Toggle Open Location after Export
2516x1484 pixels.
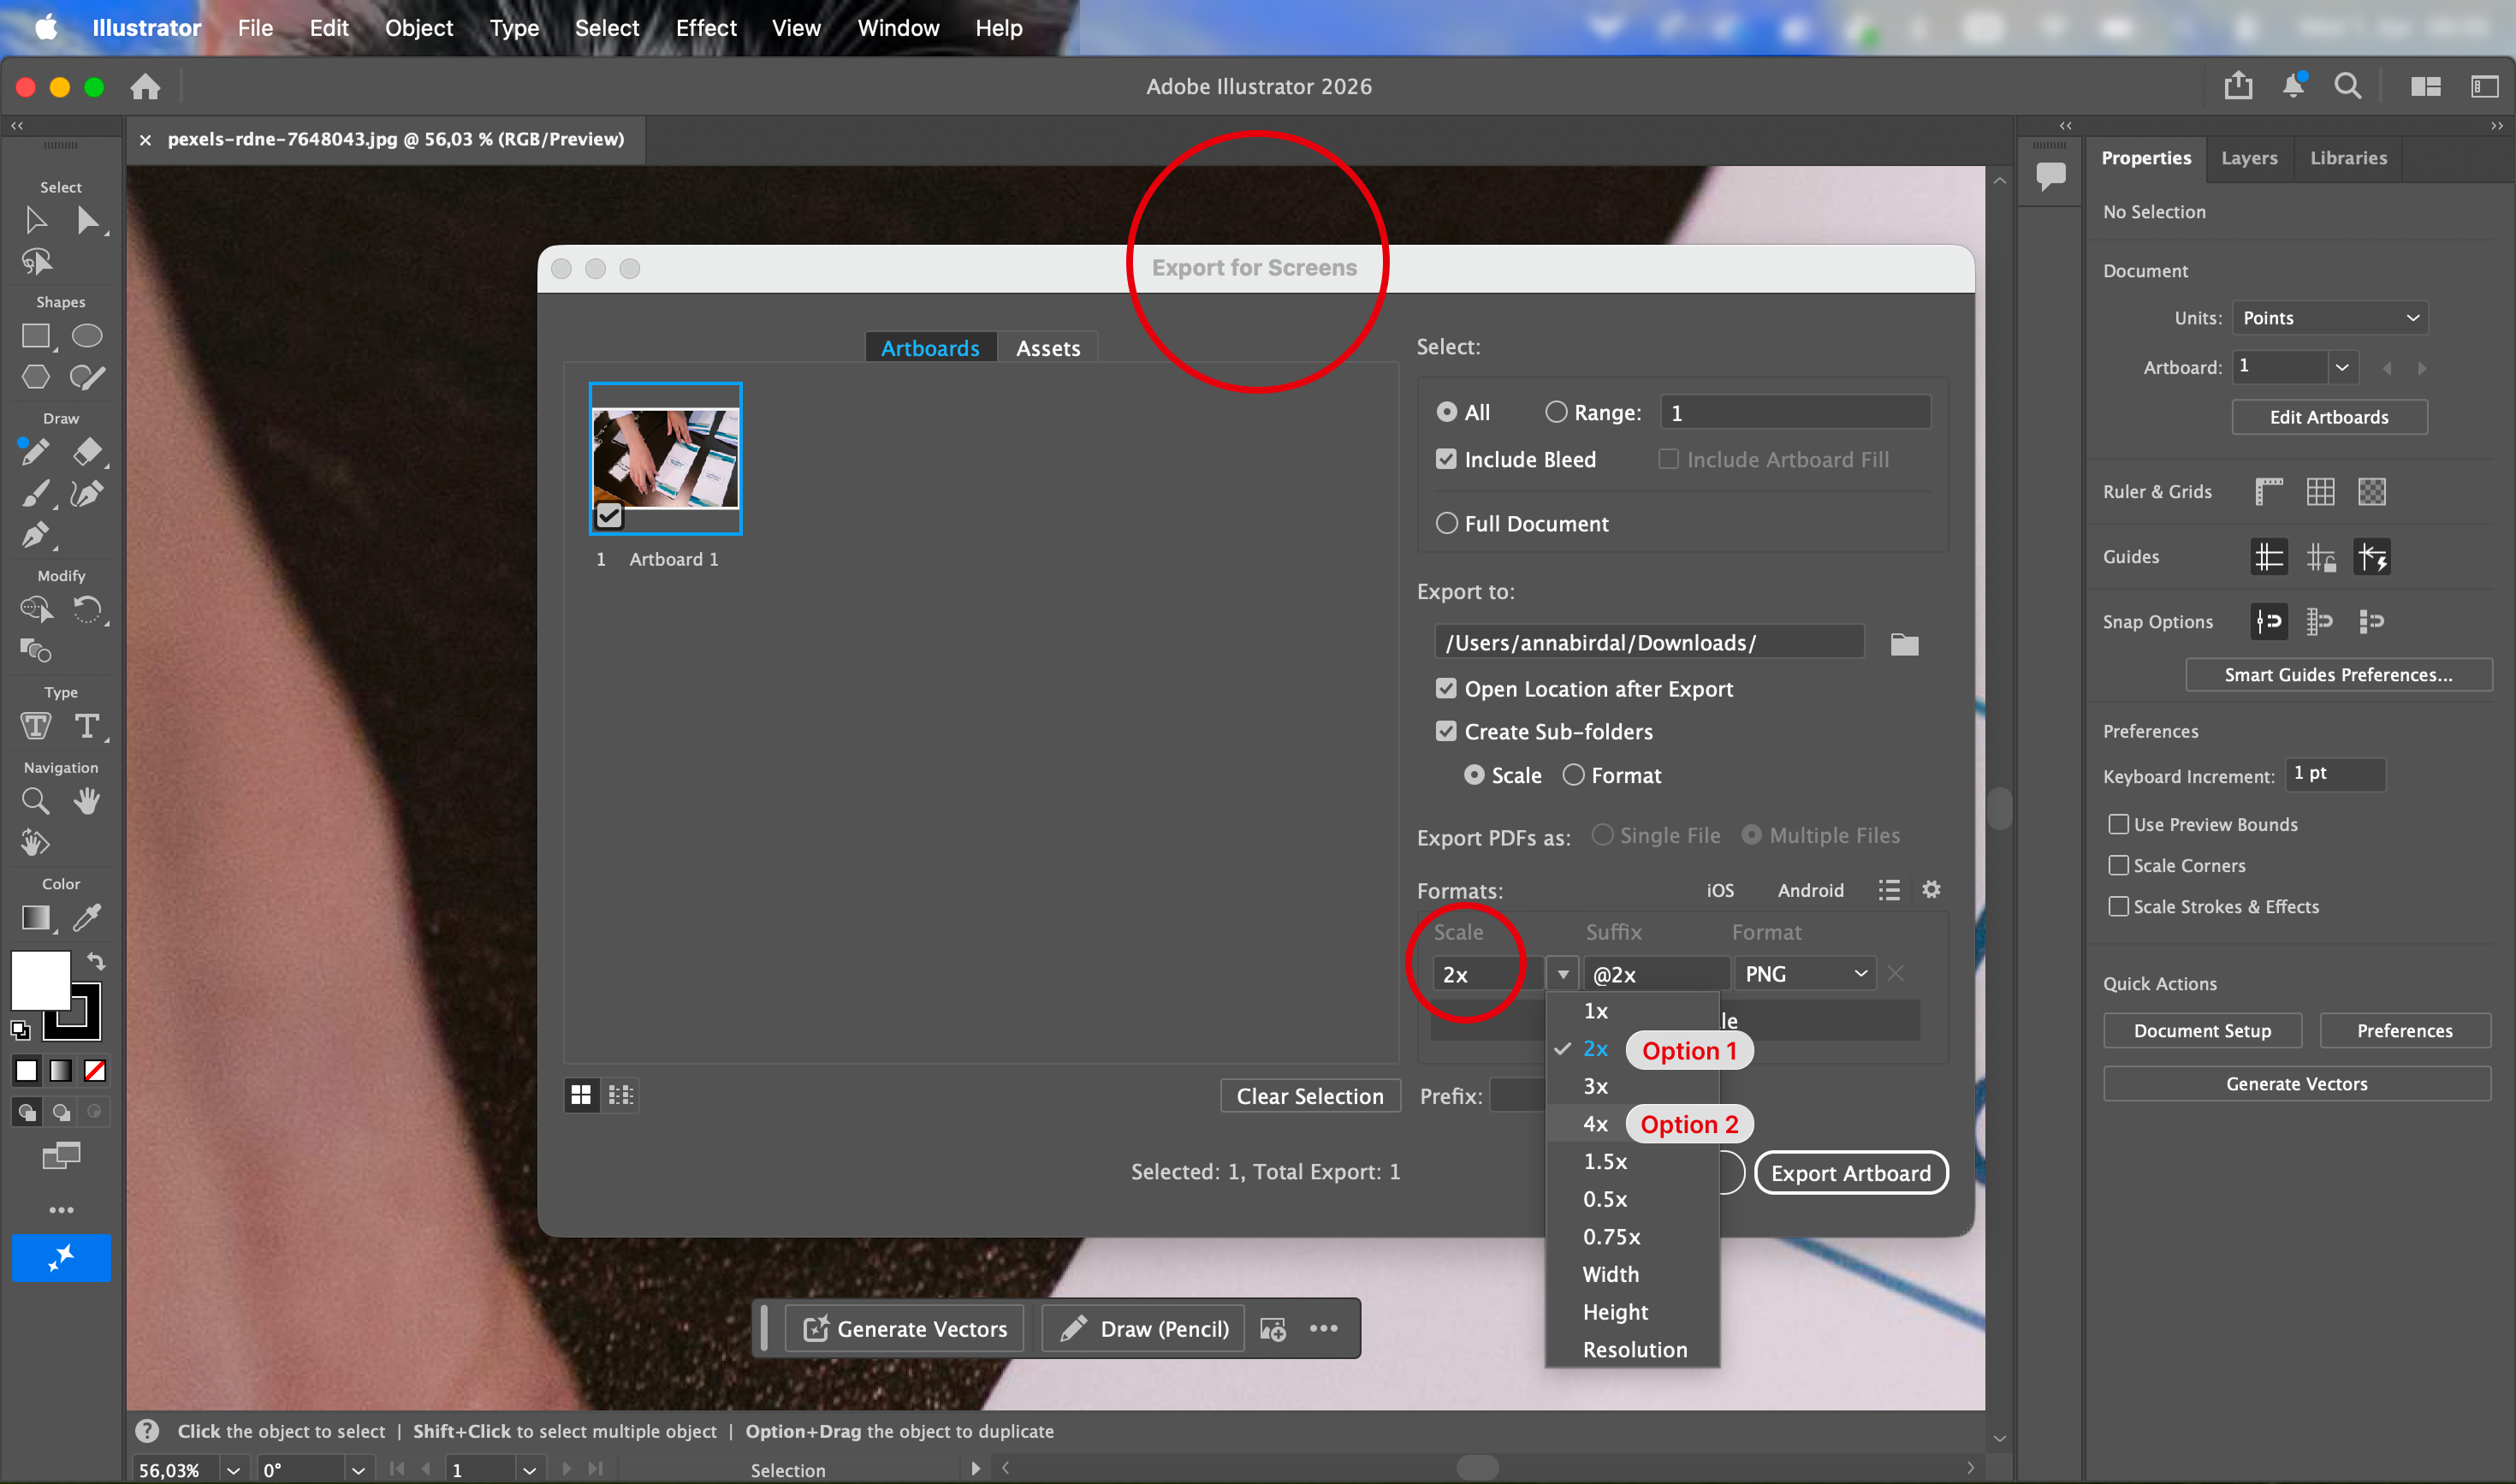point(1446,688)
